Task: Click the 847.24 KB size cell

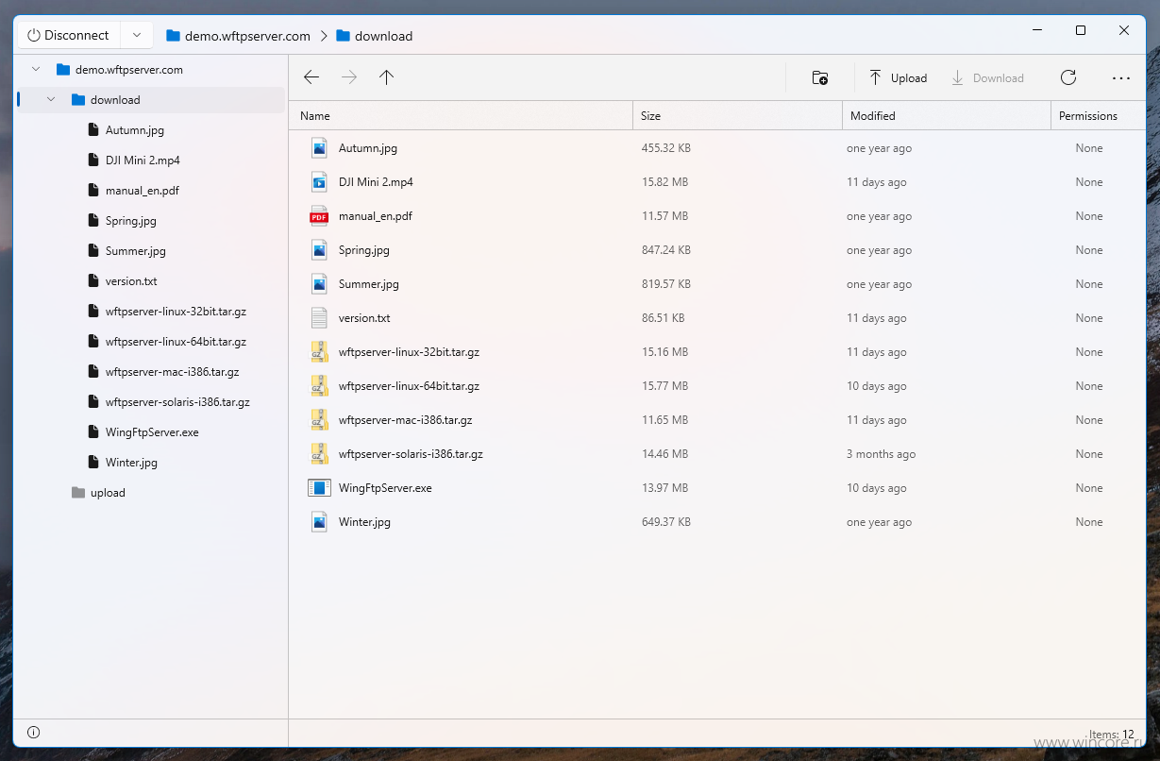Action: [666, 250]
